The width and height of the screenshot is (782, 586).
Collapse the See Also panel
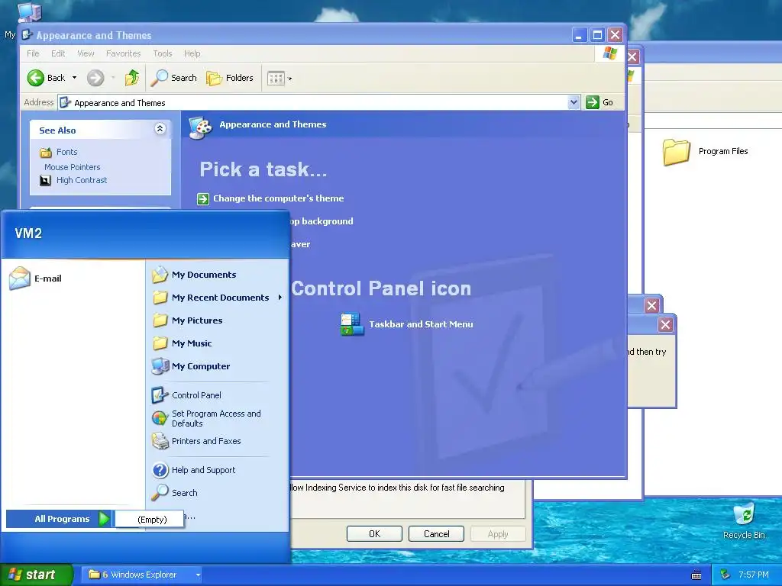pos(160,128)
